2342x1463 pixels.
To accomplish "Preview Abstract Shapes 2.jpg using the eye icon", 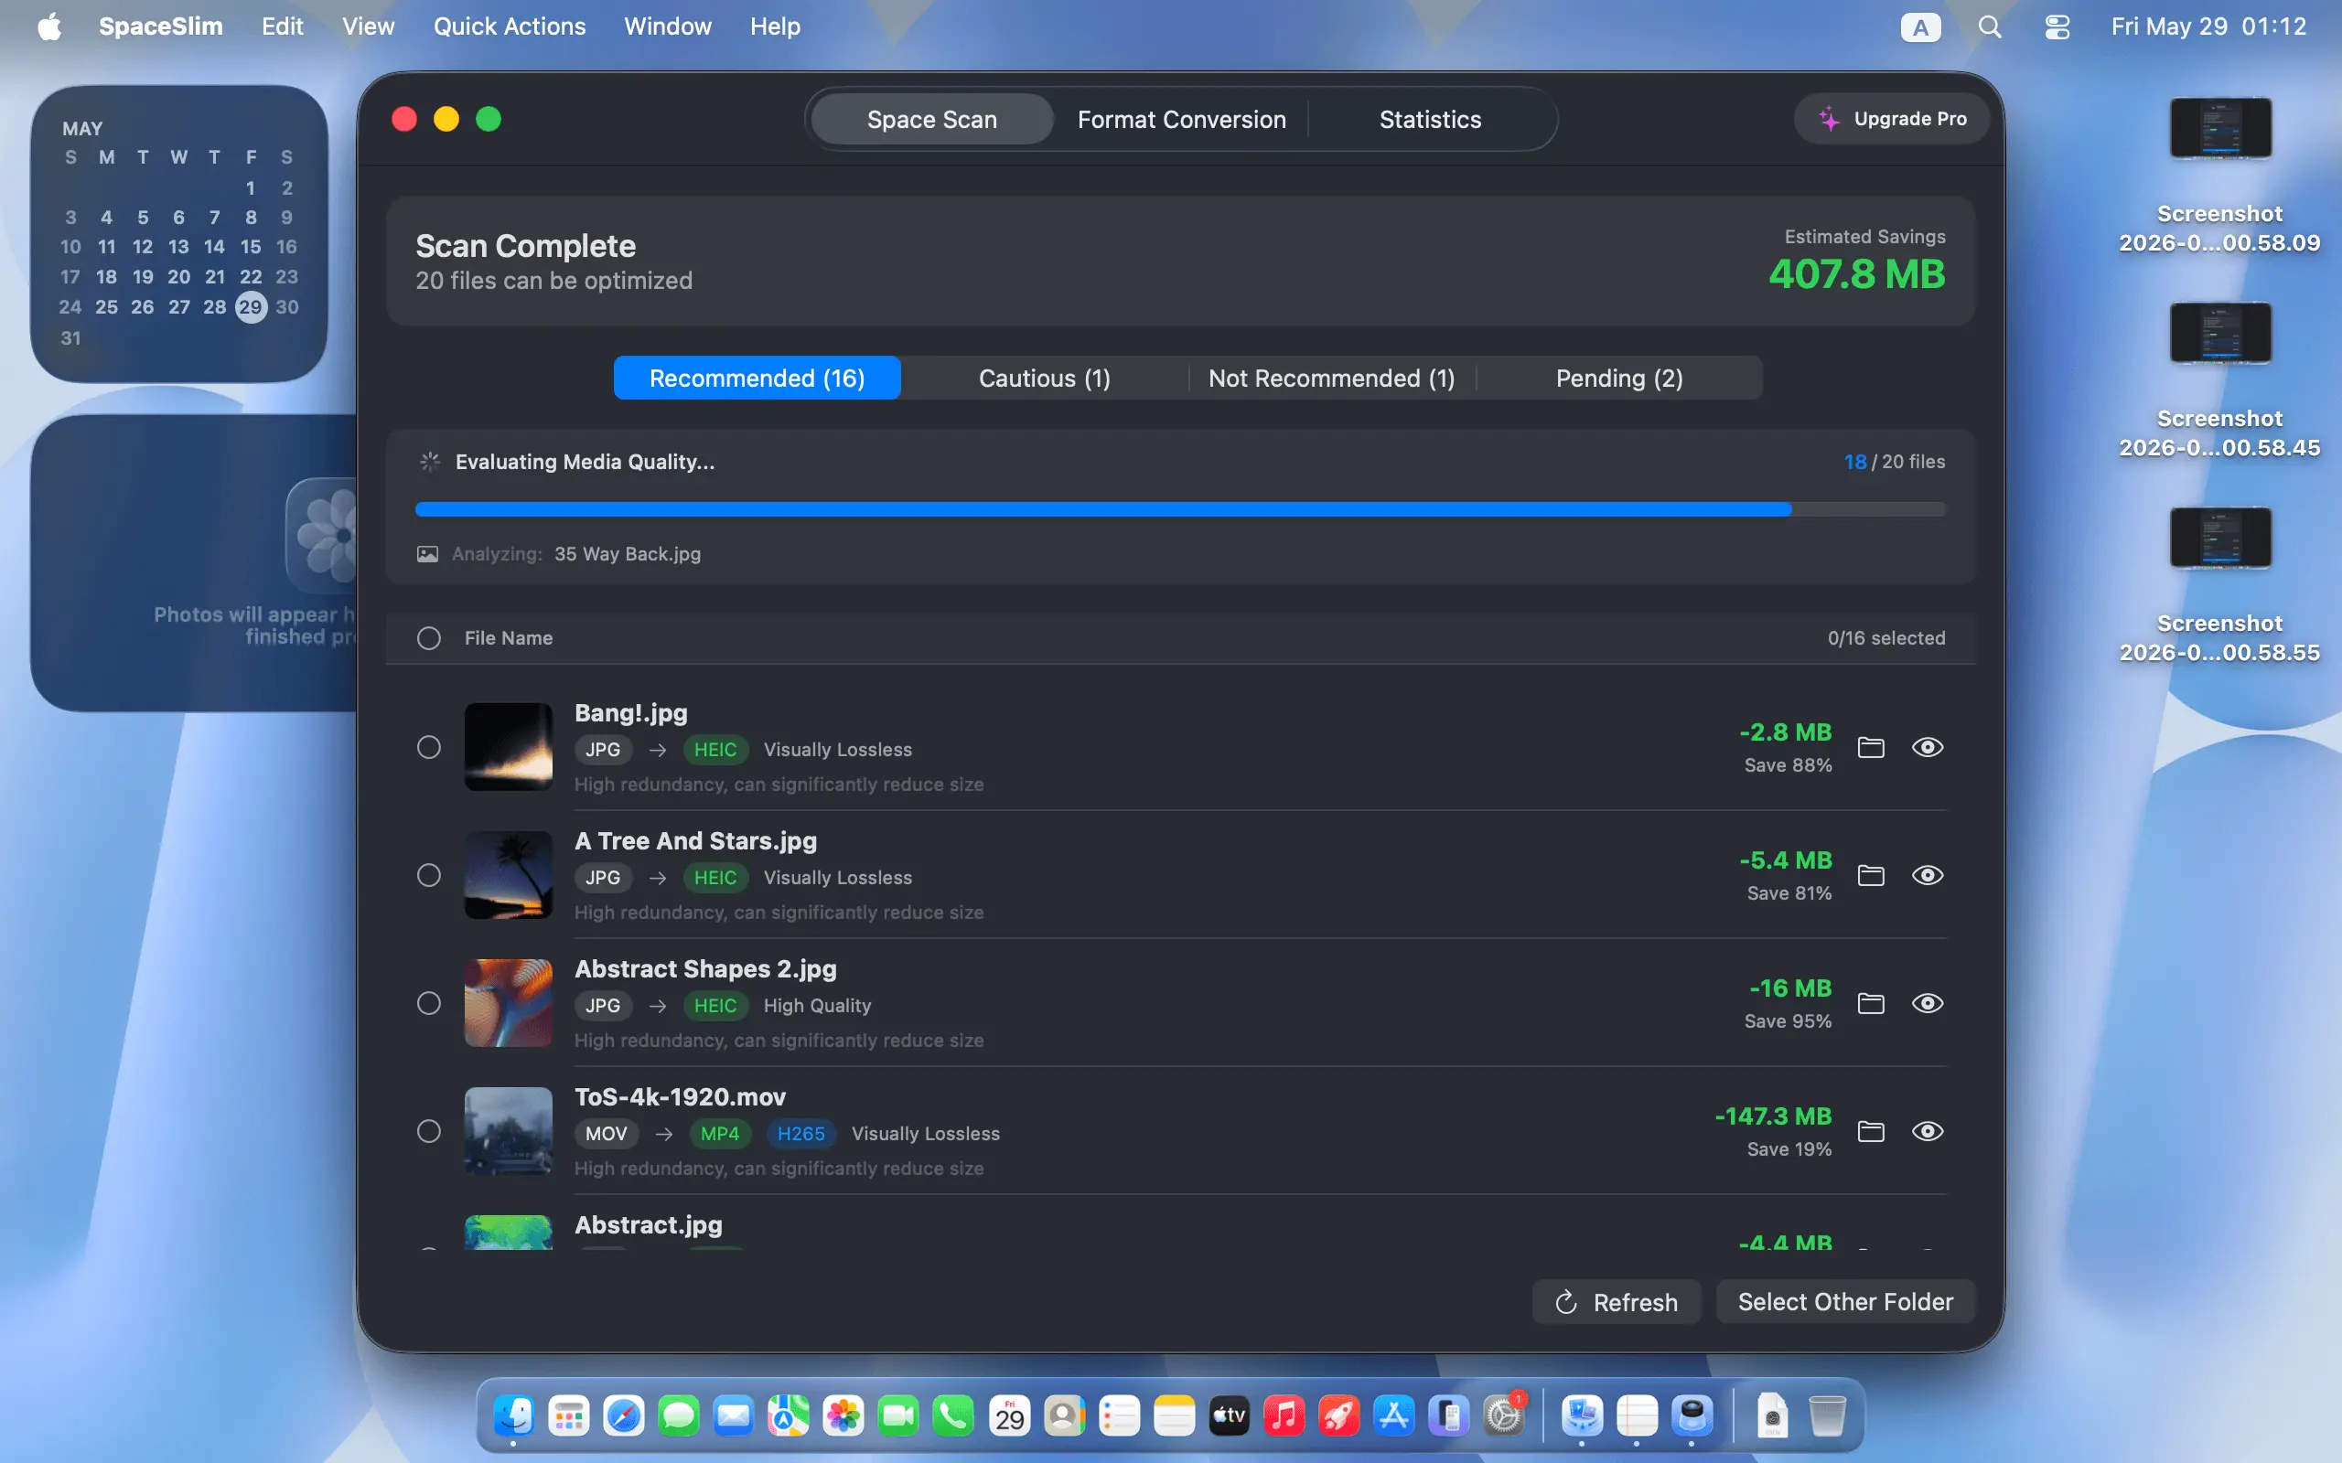I will [1927, 1003].
